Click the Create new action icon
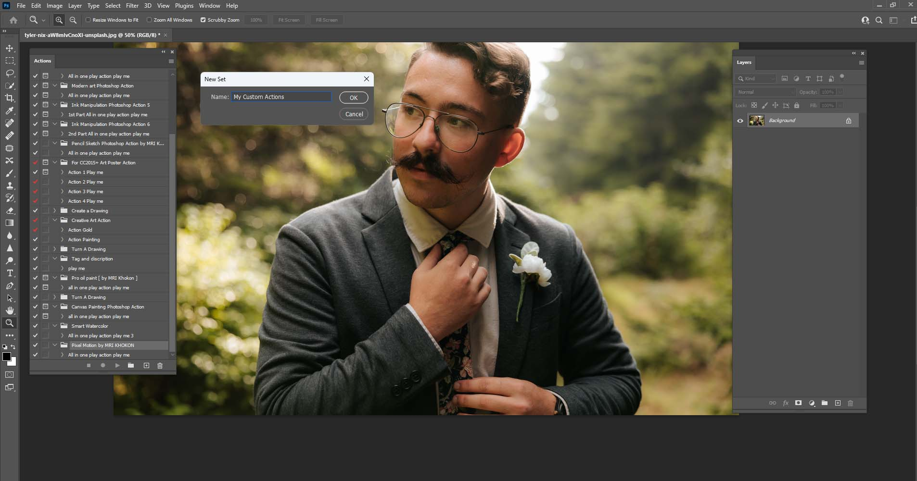Image resolution: width=917 pixels, height=481 pixels. pos(147,366)
